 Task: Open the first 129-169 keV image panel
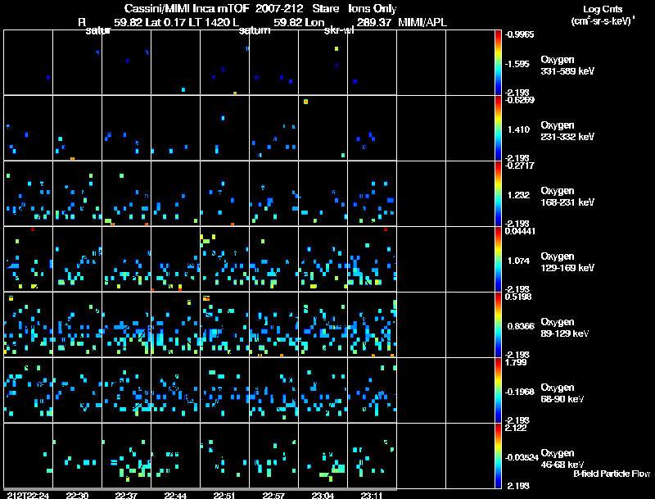click(28, 259)
